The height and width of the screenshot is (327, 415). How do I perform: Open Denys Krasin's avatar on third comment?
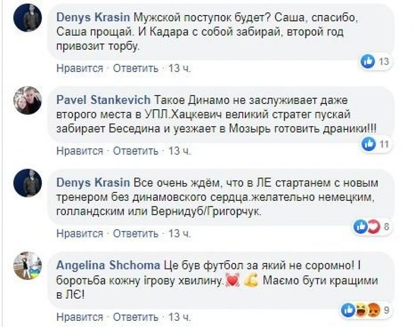[27, 183]
